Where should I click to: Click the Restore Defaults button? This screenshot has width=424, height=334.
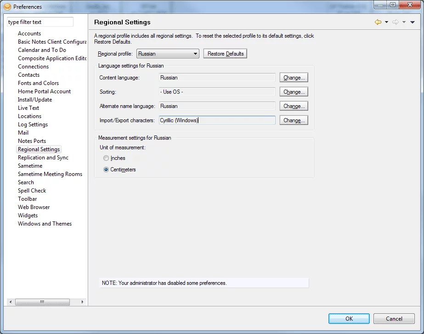(225, 54)
